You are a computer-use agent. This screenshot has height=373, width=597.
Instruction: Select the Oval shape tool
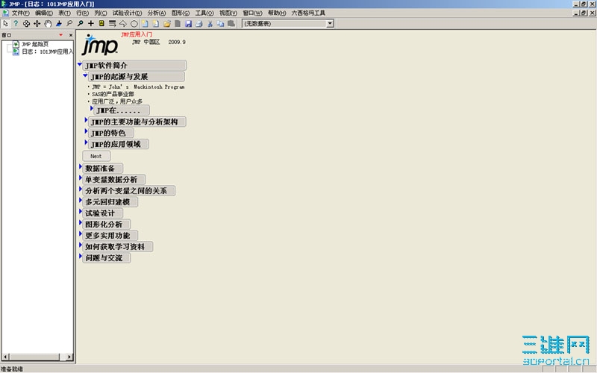[x=134, y=24]
